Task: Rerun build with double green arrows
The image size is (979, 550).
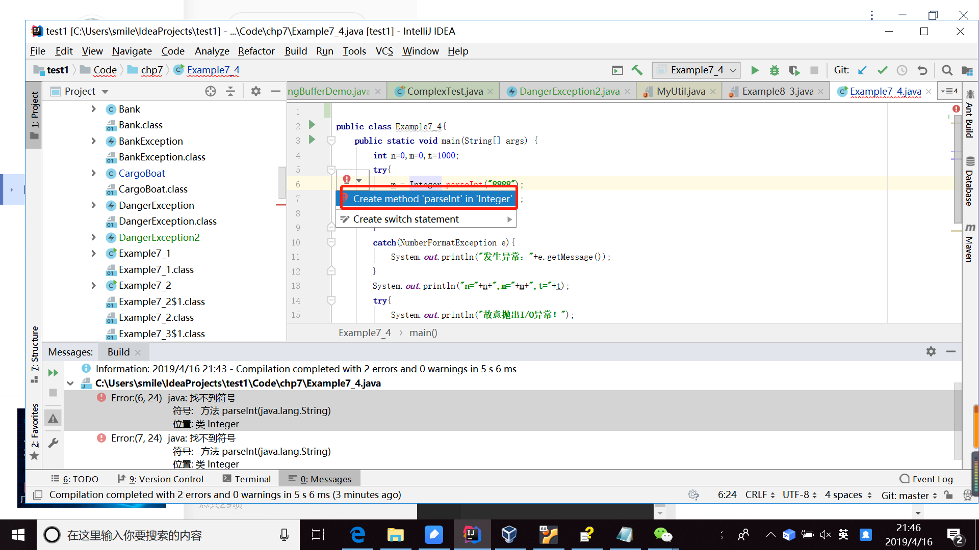Action: [x=53, y=373]
